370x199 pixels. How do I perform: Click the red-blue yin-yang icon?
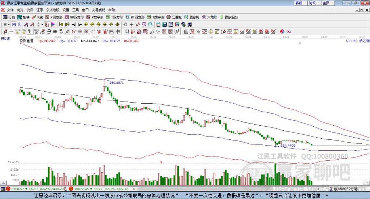click(x=282, y=31)
